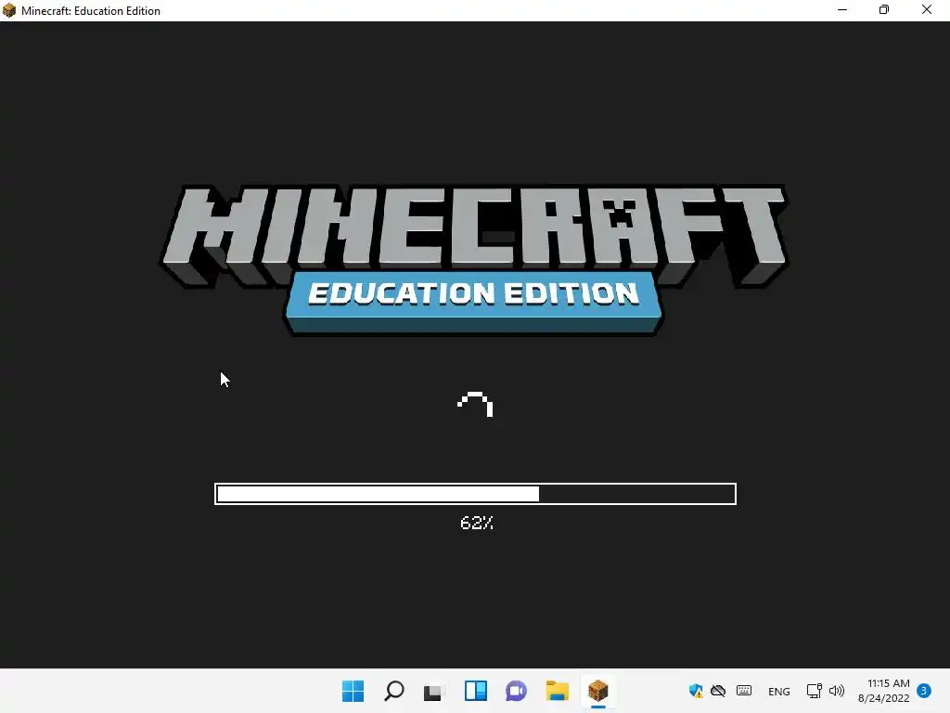Click the Minecraft block icon in title bar
The height and width of the screenshot is (713, 950).
[x=9, y=10]
